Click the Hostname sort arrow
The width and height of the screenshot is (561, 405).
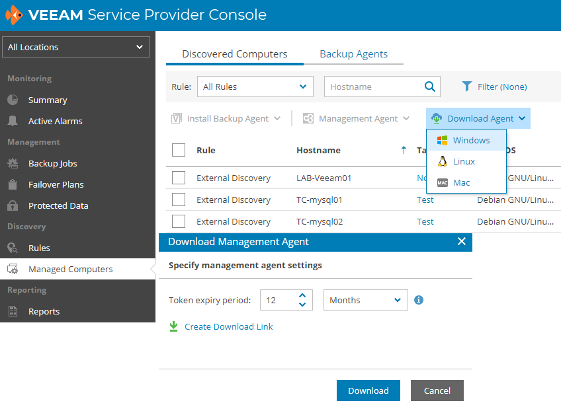pos(404,150)
